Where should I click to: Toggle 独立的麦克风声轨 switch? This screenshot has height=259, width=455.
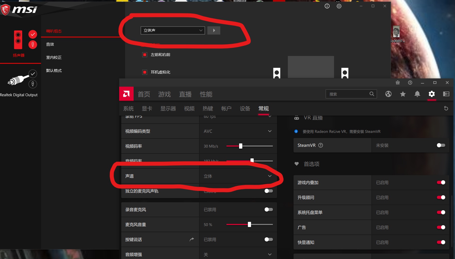click(x=269, y=191)
